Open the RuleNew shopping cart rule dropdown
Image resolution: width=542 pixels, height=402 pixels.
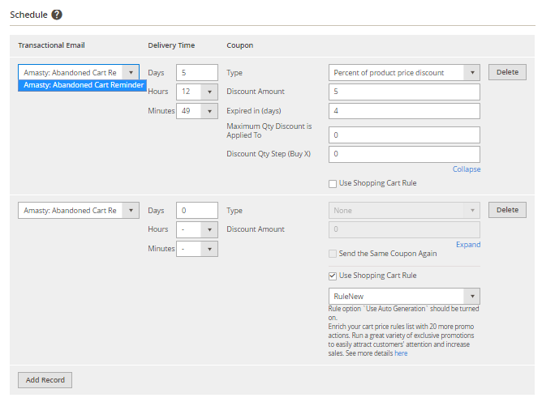[404, 296]
